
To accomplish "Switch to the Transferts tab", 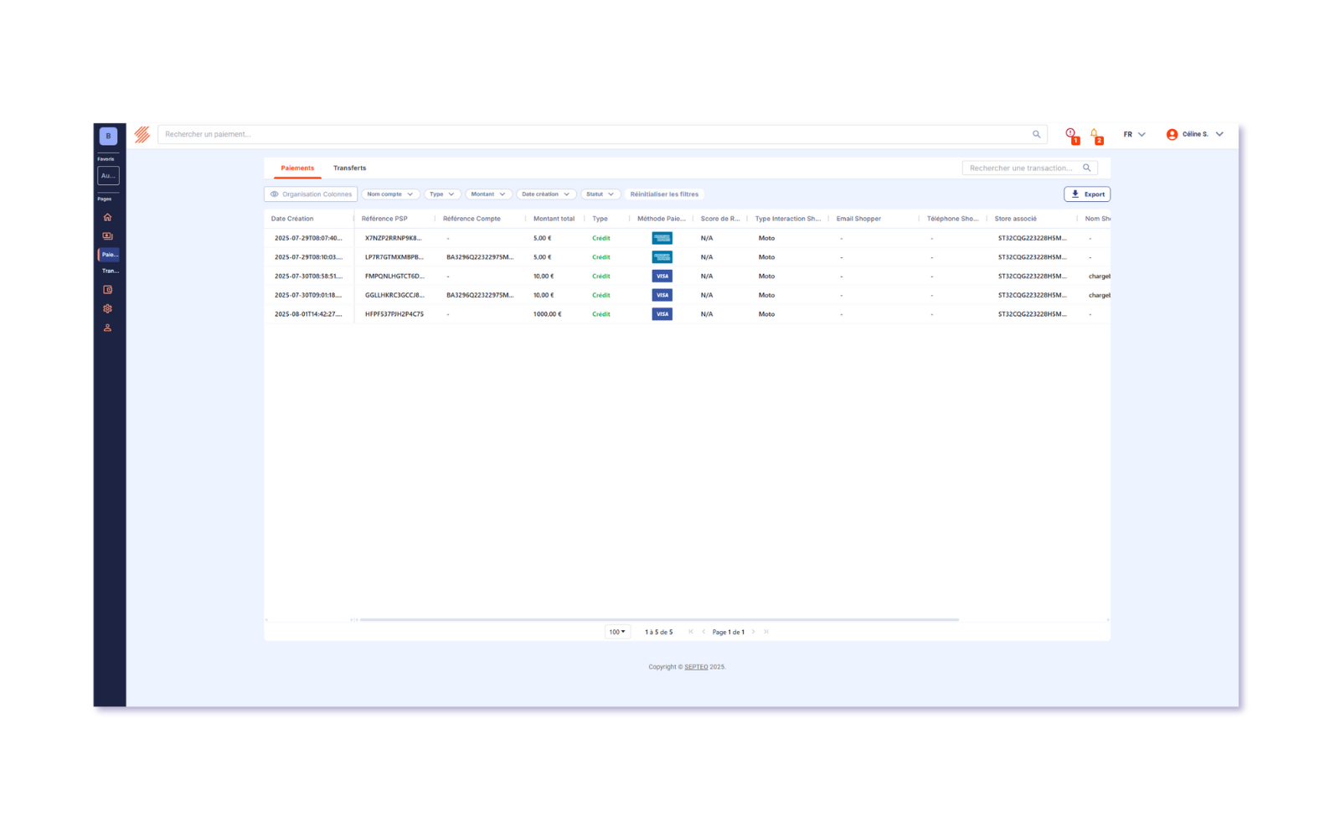I will (349, 168).
